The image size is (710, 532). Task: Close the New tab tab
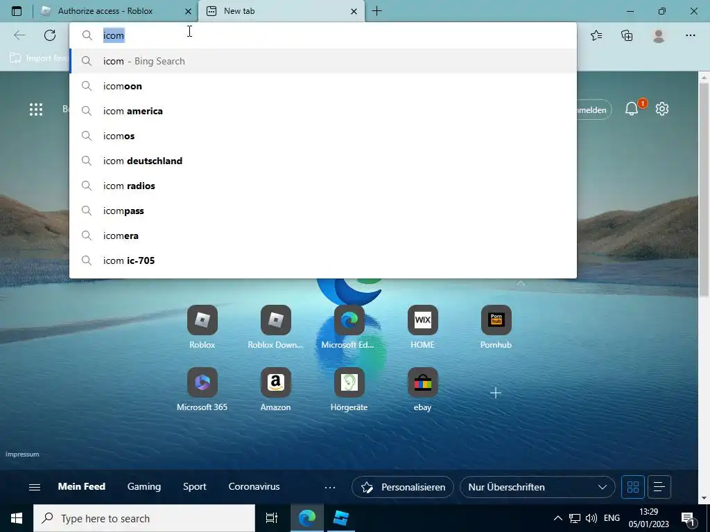coord(354,11)
